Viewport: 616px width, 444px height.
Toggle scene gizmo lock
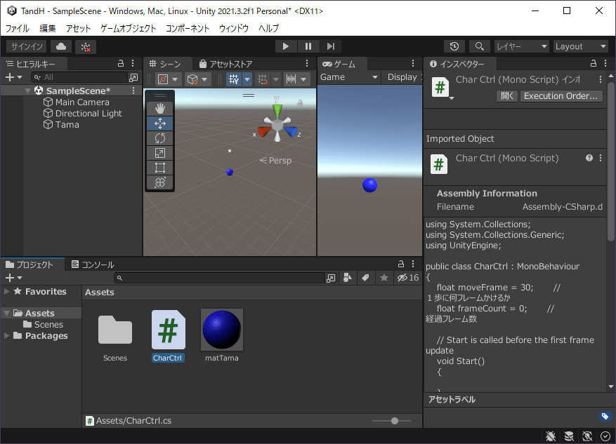(300, 103)
